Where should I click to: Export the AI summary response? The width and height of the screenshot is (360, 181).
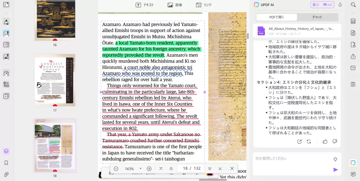pos(300,142)
